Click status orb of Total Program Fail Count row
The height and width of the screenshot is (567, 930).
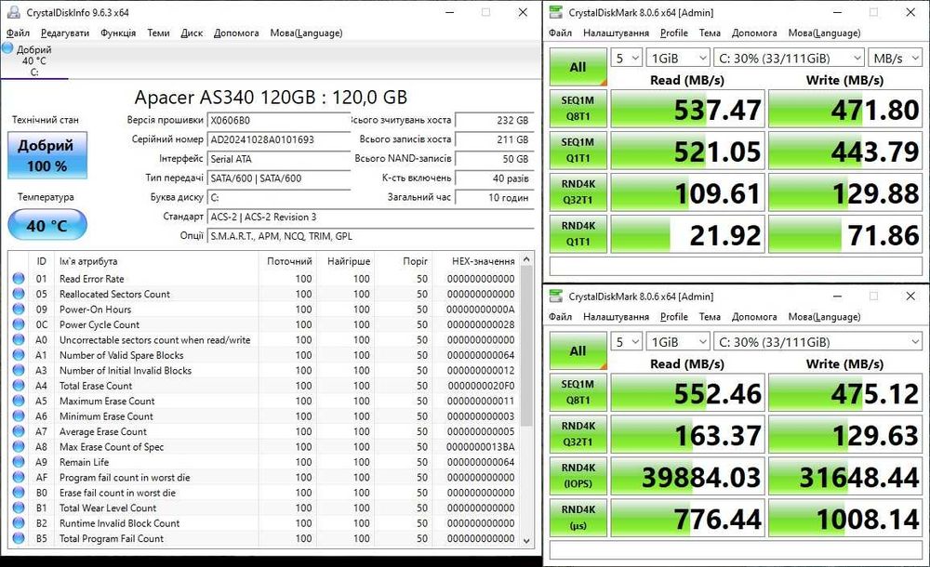pyautogui.click(x=19, y=538)
